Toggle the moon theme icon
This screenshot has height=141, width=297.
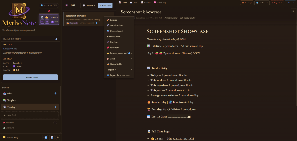click(58, 138)
